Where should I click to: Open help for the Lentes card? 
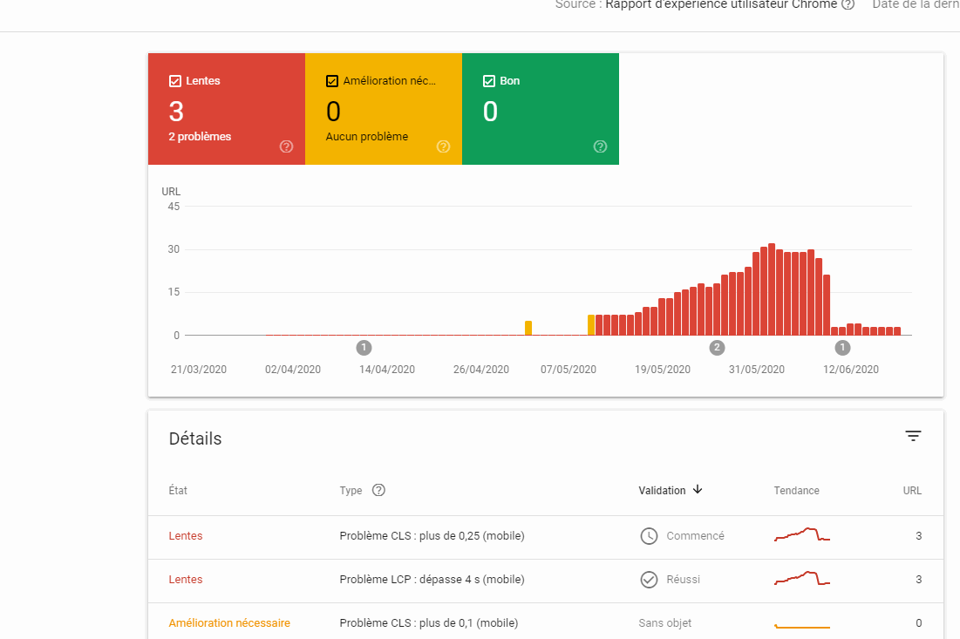[x=286, y=146]
